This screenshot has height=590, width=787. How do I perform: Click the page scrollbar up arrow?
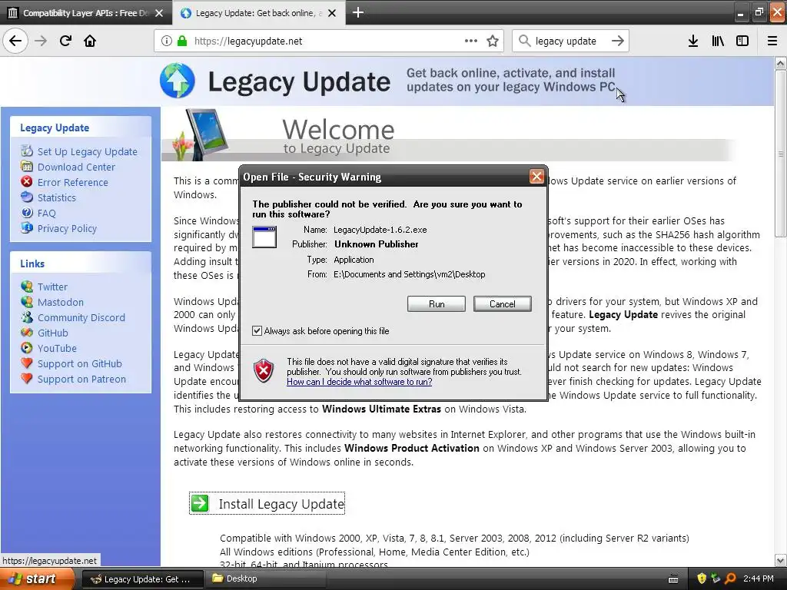780,64
